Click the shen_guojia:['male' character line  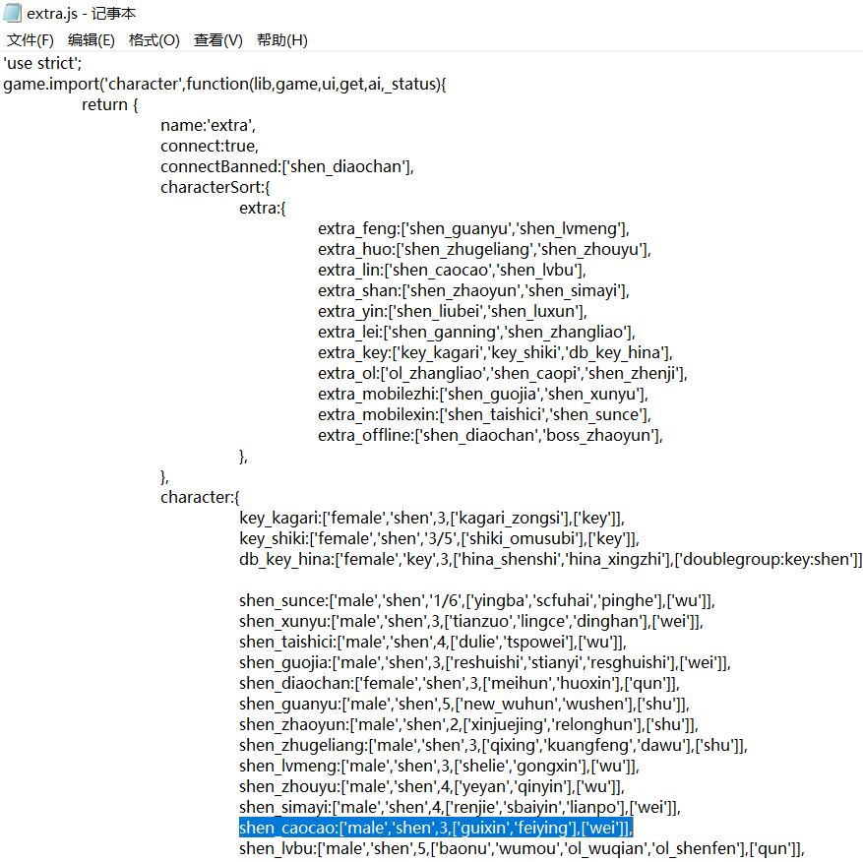tap(485, 662)
